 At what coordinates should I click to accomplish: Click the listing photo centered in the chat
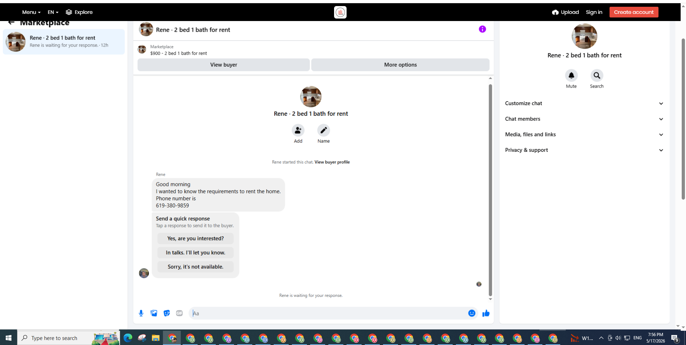(x=310, y=97)
